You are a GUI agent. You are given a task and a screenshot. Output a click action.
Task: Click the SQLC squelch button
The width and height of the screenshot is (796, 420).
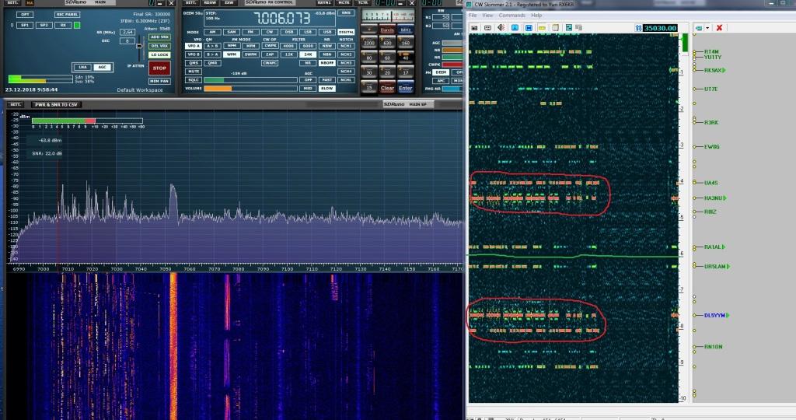click(194, 80)
